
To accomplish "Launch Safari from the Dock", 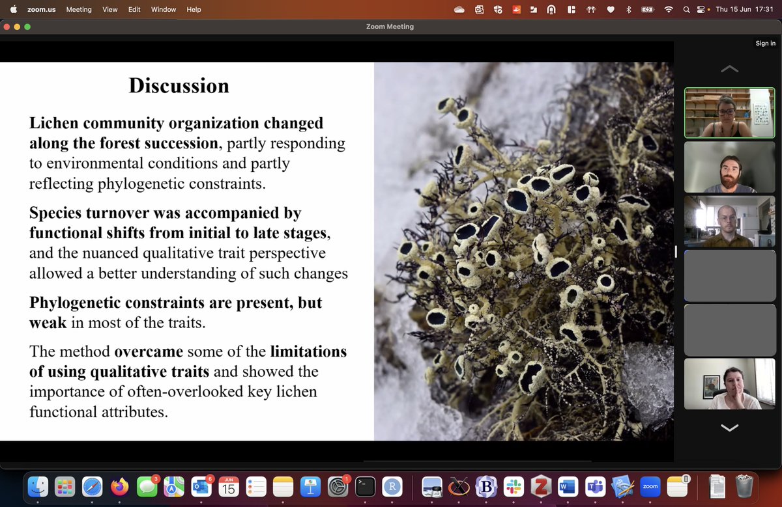I will [92, 486].
